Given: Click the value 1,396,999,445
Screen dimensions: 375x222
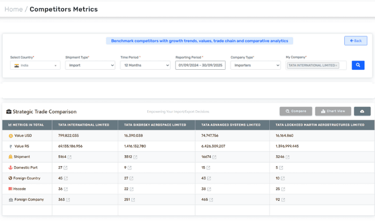Looking at the screenshot, I should coord(287,146).
